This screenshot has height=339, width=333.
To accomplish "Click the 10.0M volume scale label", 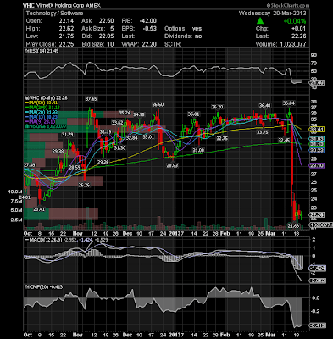I will tap(15, 192).
